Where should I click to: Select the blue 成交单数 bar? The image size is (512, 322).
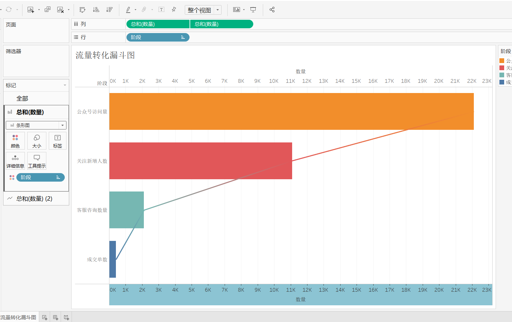point(112,259)
